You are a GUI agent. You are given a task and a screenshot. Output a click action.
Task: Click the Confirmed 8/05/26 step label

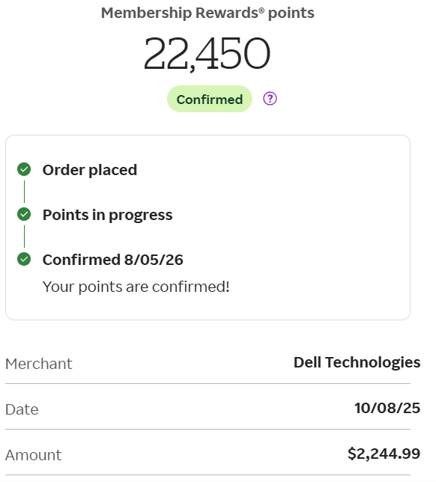pos(113,260)
